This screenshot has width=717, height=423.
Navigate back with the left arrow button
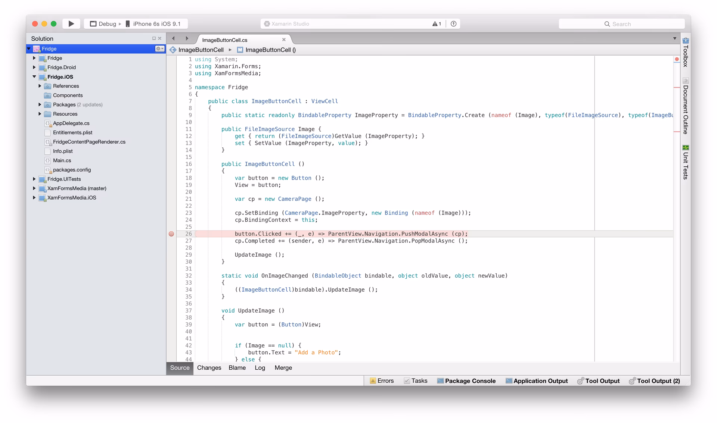(x=173, y=38)
